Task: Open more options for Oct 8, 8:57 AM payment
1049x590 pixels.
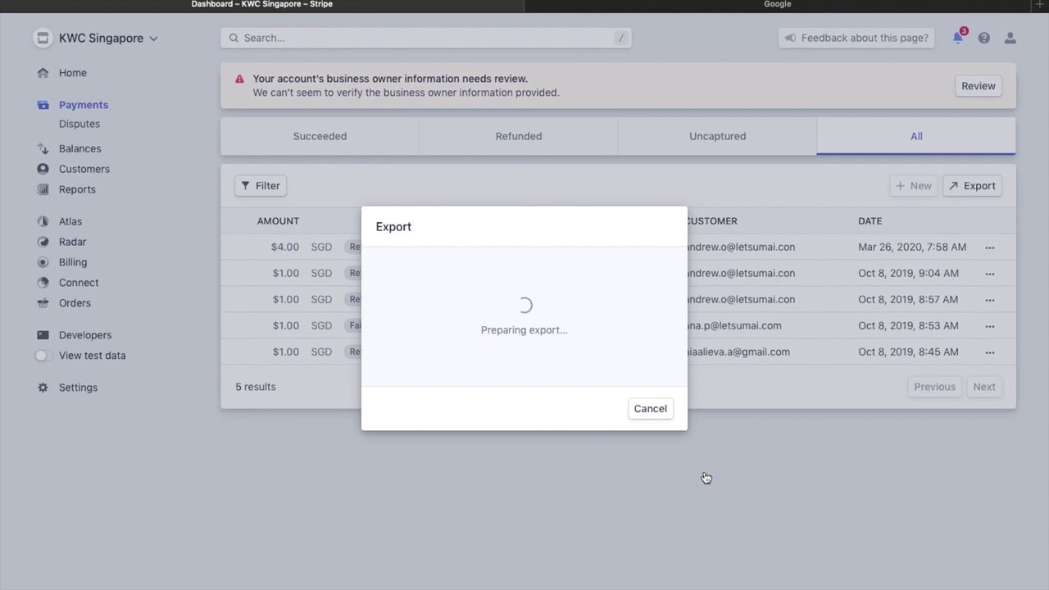Action: point(989,299)
